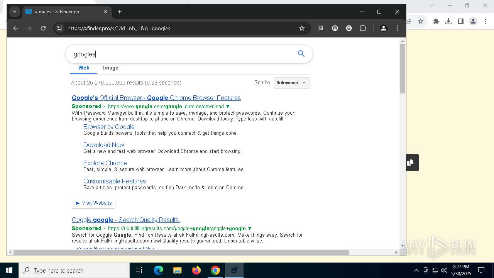494x278 pixels.
Task: Launch Microsoft Edge from the taskbar
Action: [x=159, y=270]
